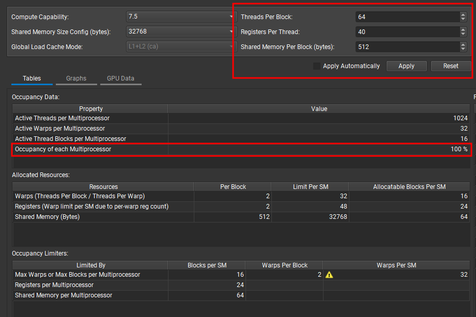Select Max Warps or Max Blocks limiter row
The height and width of the screenshot is (317, 476).
tap(241, 275)
